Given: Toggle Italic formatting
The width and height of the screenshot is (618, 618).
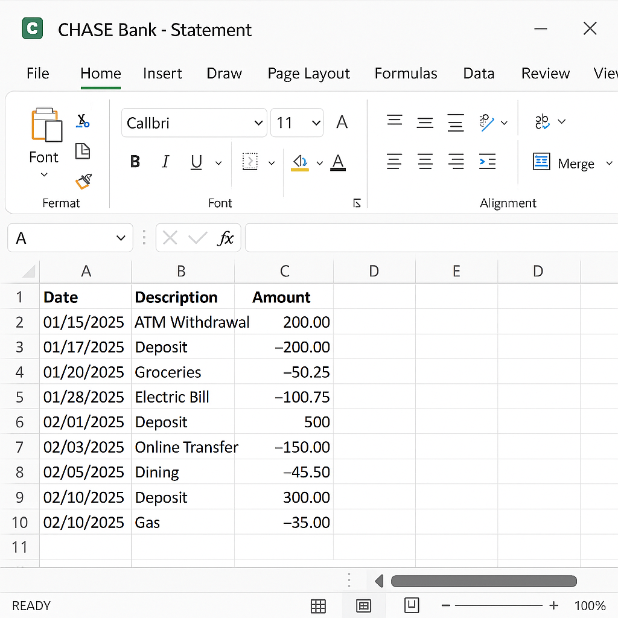Looking at the screenshot, I should (x=165, y=162).
